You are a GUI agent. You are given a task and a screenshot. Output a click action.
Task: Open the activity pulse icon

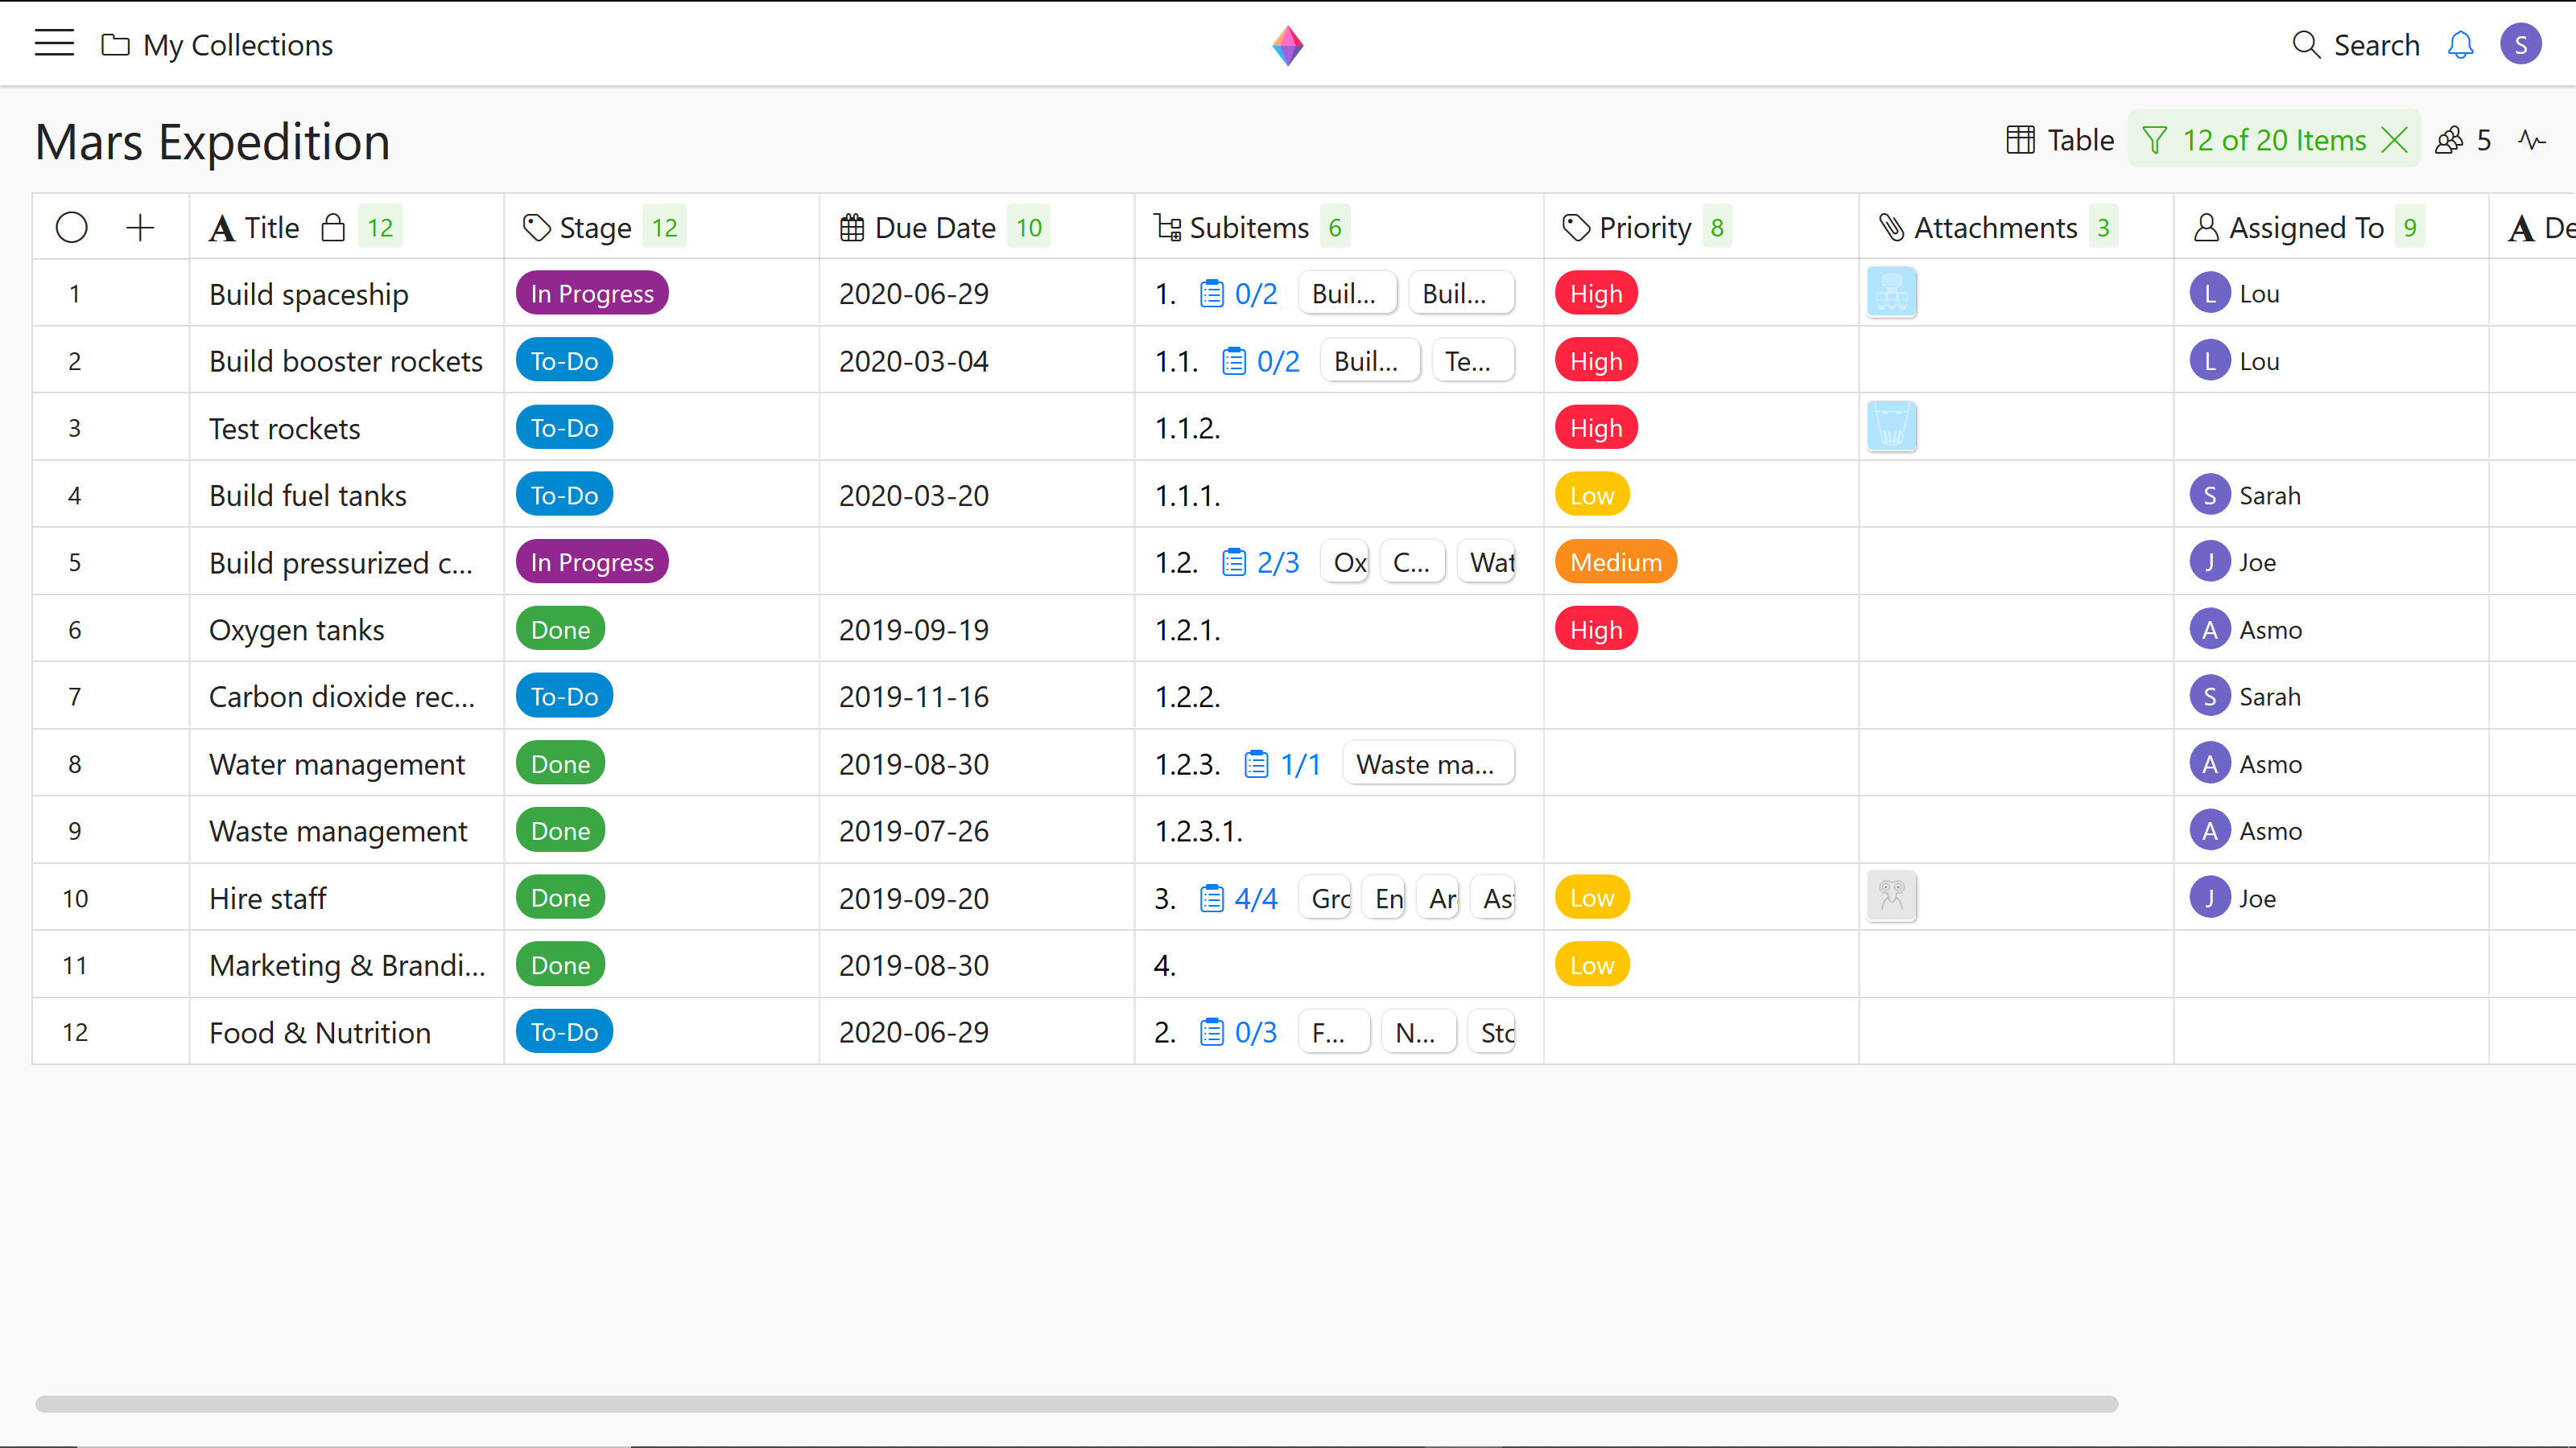(2532, 140)
